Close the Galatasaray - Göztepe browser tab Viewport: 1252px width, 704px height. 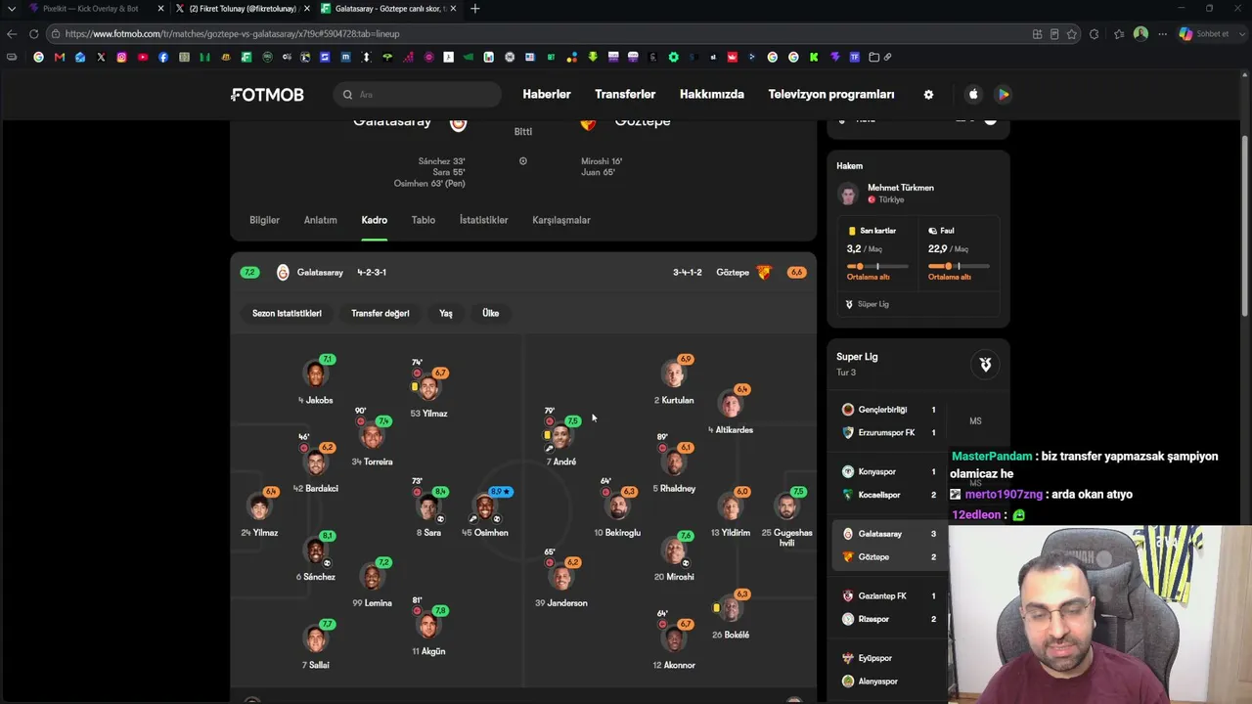453,9
